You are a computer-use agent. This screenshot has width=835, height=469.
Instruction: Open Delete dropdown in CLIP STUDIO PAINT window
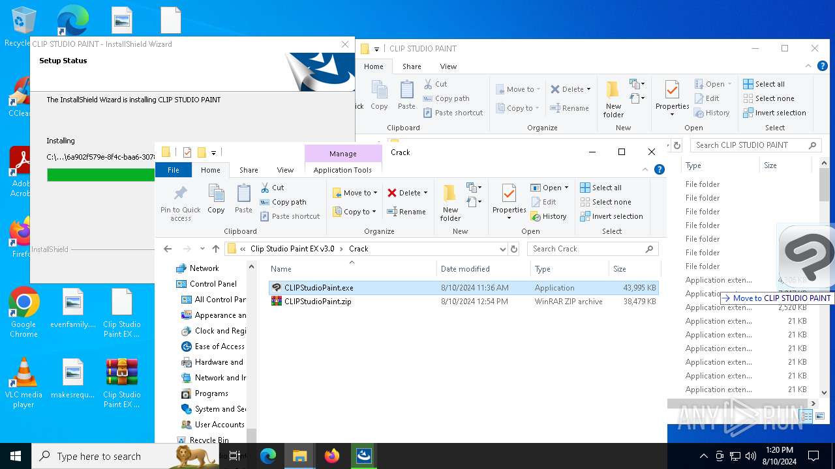(x=588, y=89)
